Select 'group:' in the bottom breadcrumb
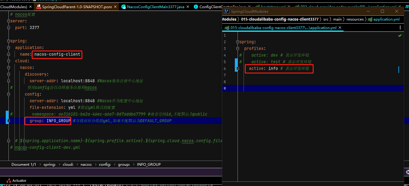 pos(124,165)
